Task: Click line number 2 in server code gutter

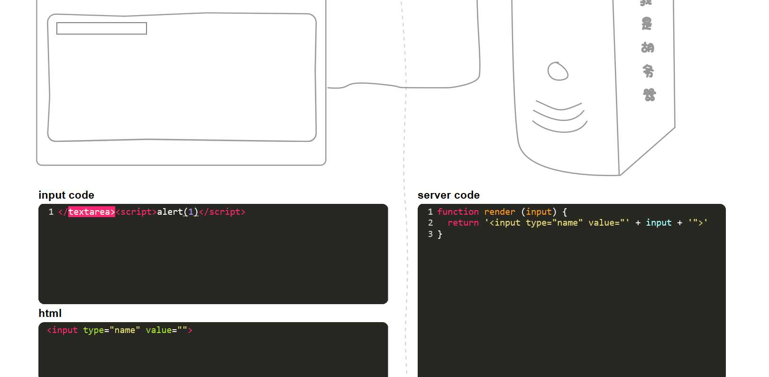Action: pos(430,223)
